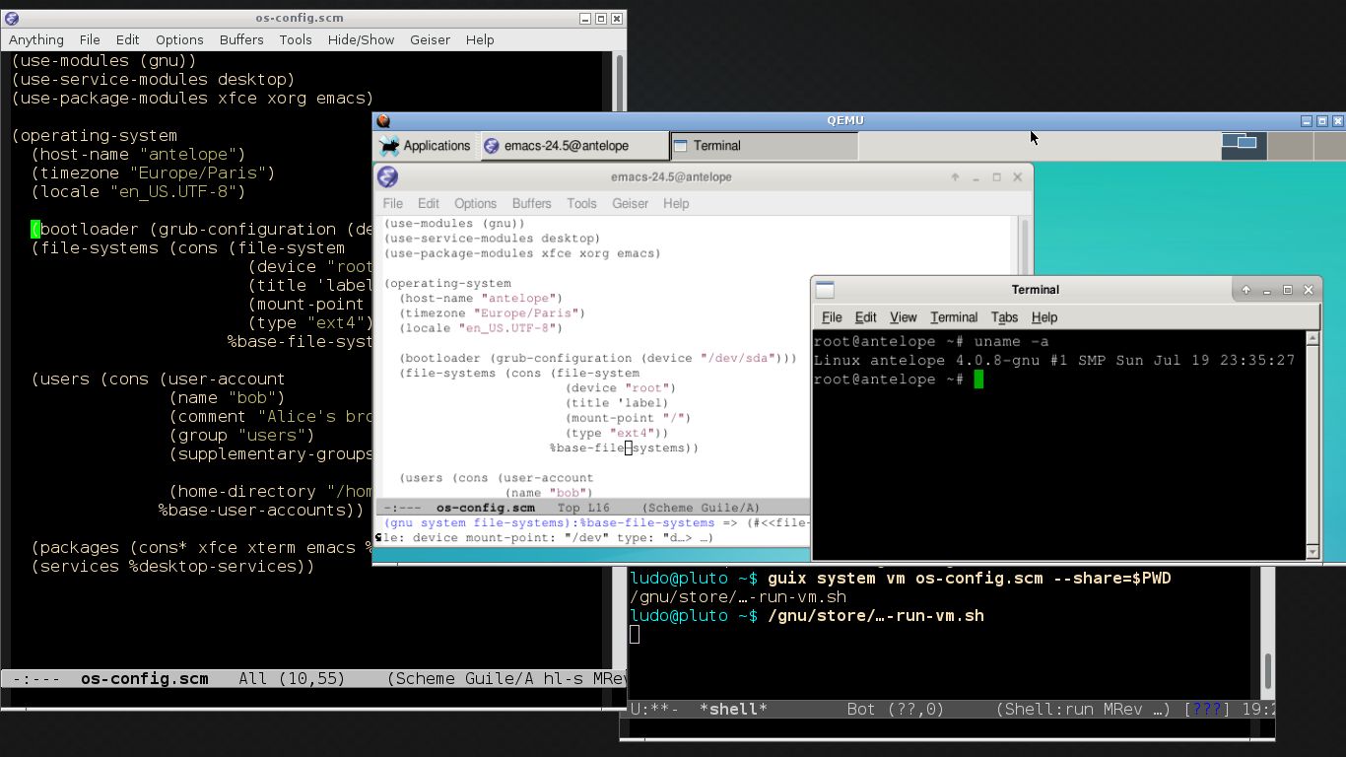This screenshot has height=757, width=1346.
Task: Expand the Buffers menu in os-config.scm window
Action: click(x=241, y=39)
